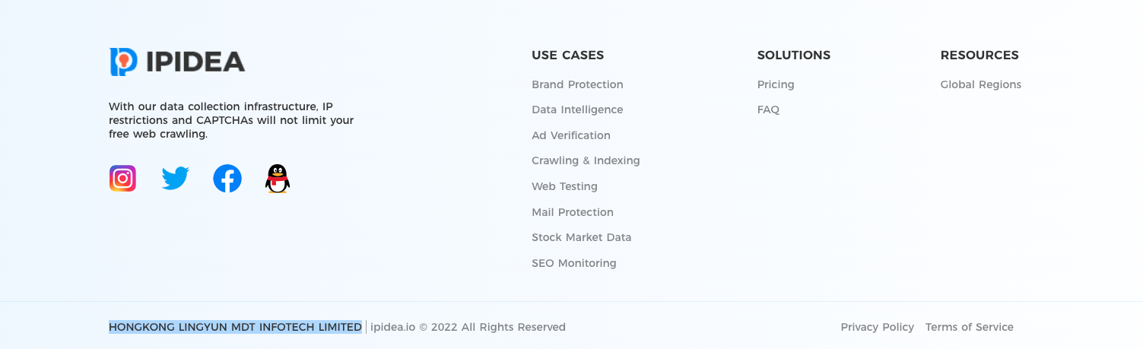The height and width of the screenshot is (349, 1143).
Task: Open the Facebook social icon
Action: (x=227, y=179)
